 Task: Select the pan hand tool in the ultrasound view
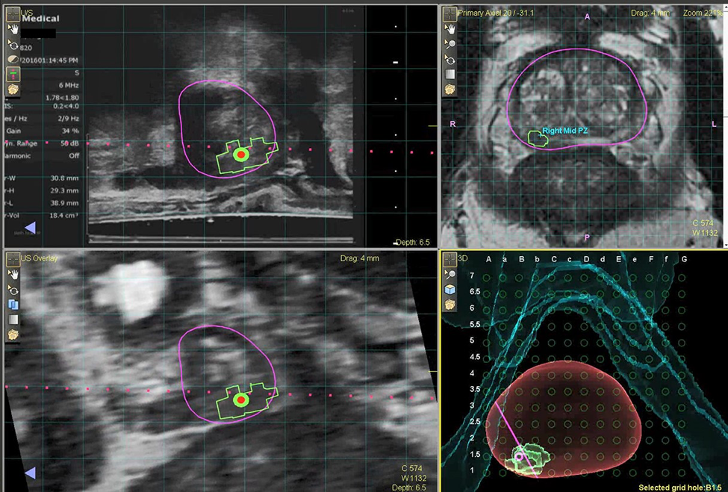(13, 29)
